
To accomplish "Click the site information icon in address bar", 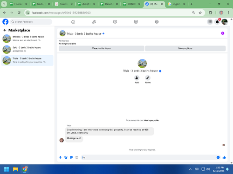I will point(27,13).
